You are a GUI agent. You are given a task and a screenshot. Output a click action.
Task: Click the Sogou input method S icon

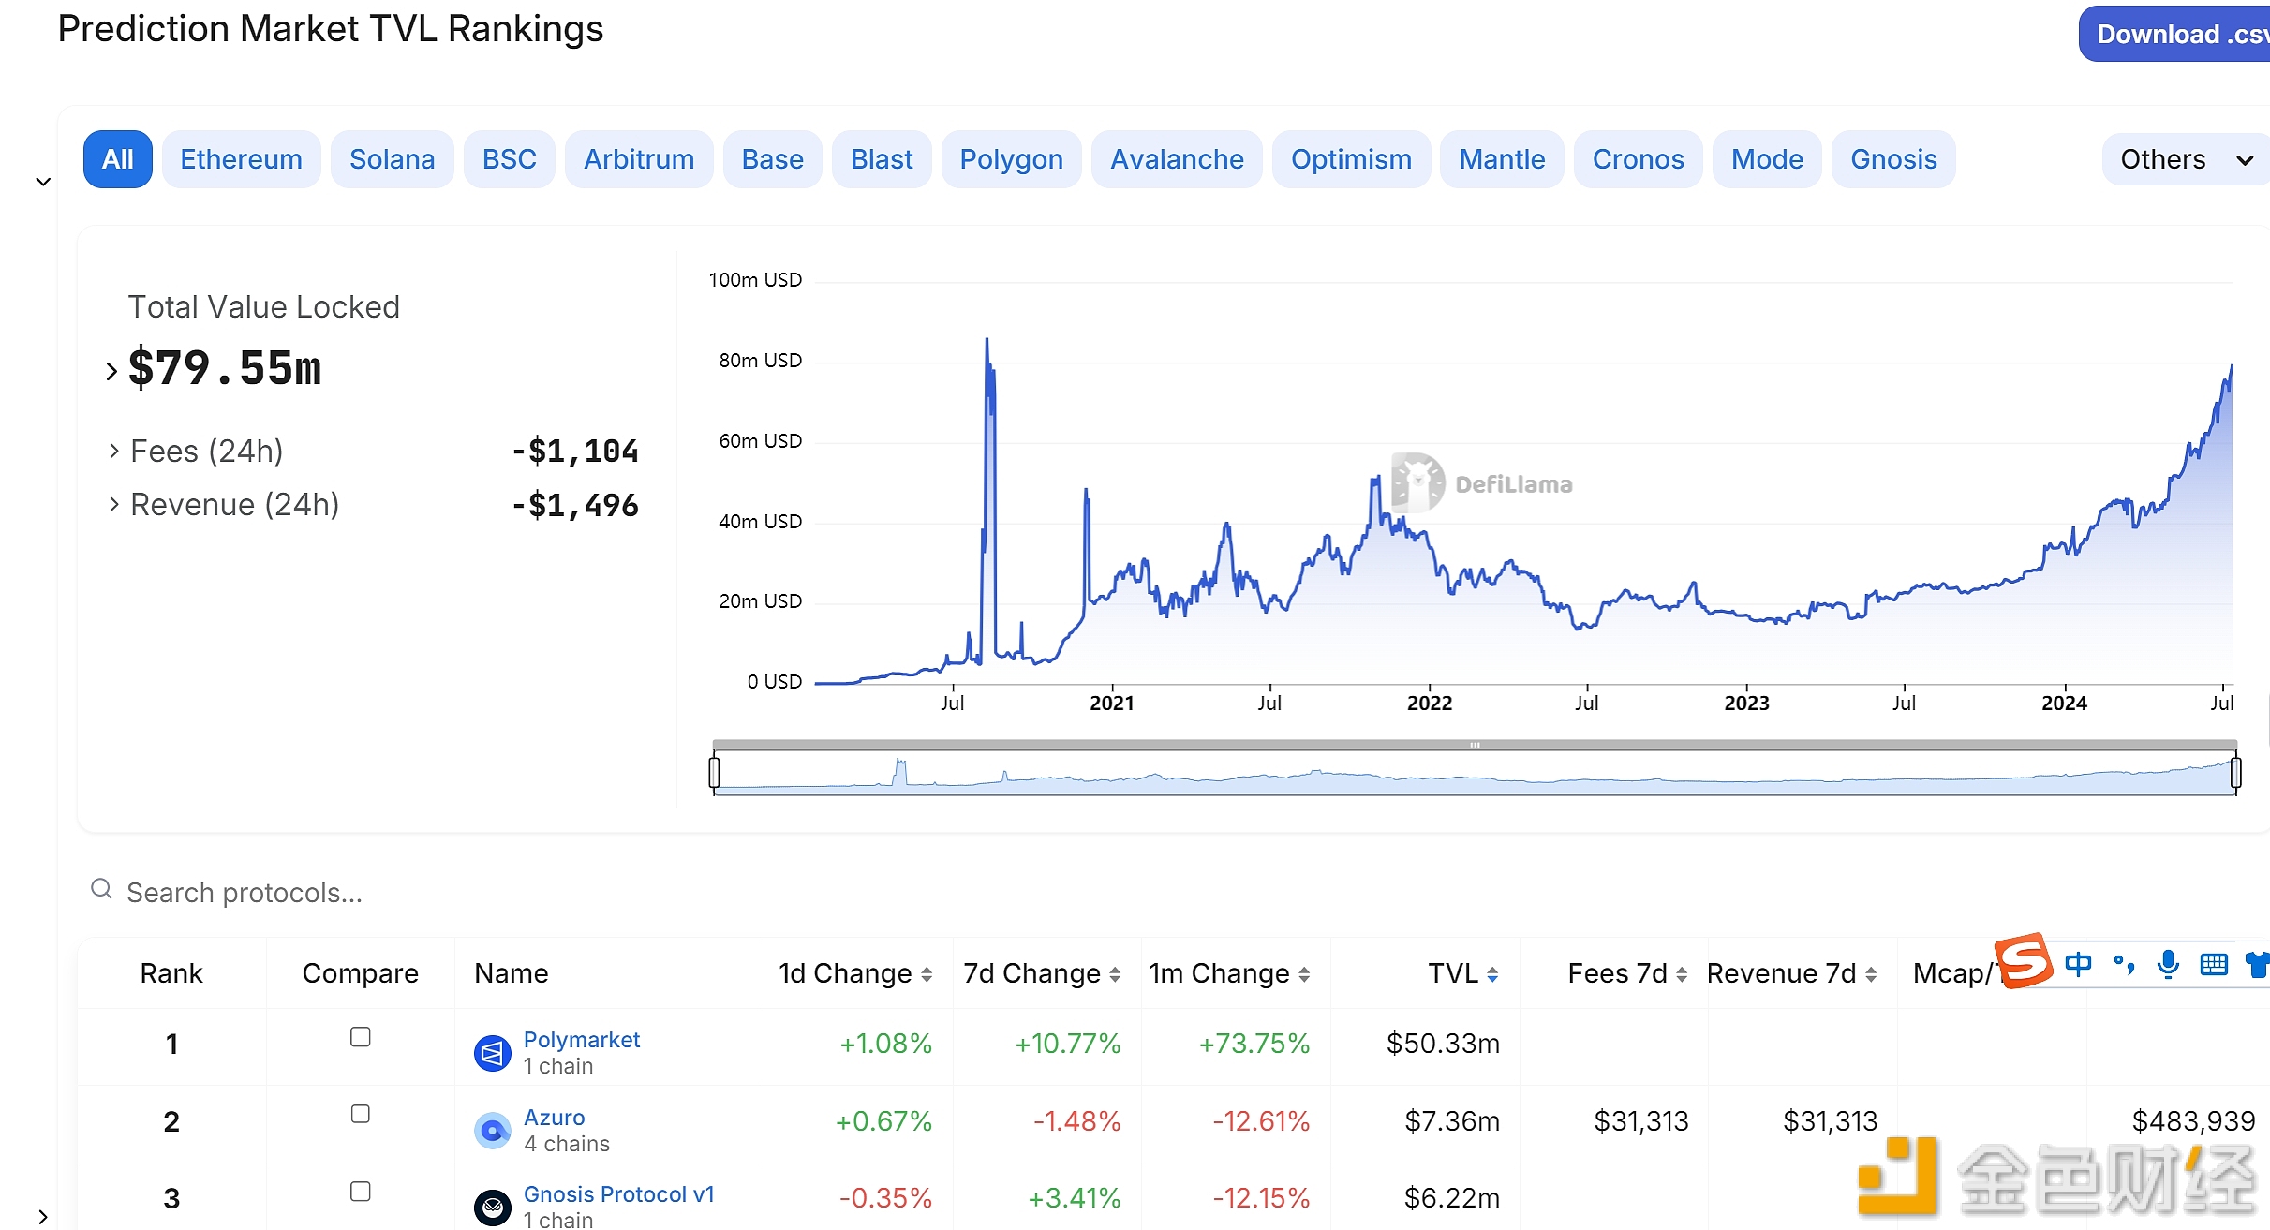point(2024,961)
